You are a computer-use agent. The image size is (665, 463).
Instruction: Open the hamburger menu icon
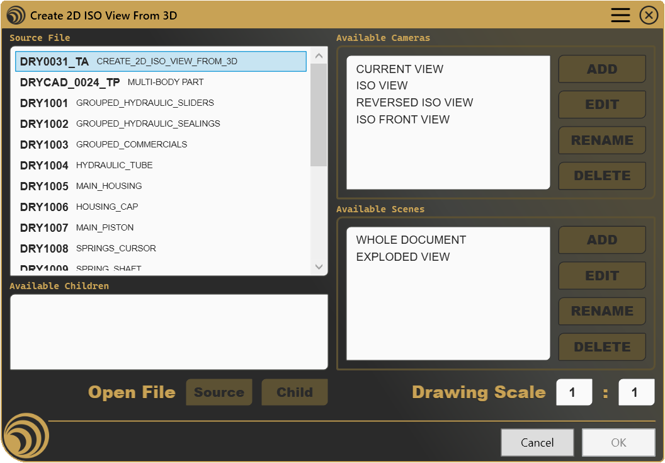[x=620, y=15]
